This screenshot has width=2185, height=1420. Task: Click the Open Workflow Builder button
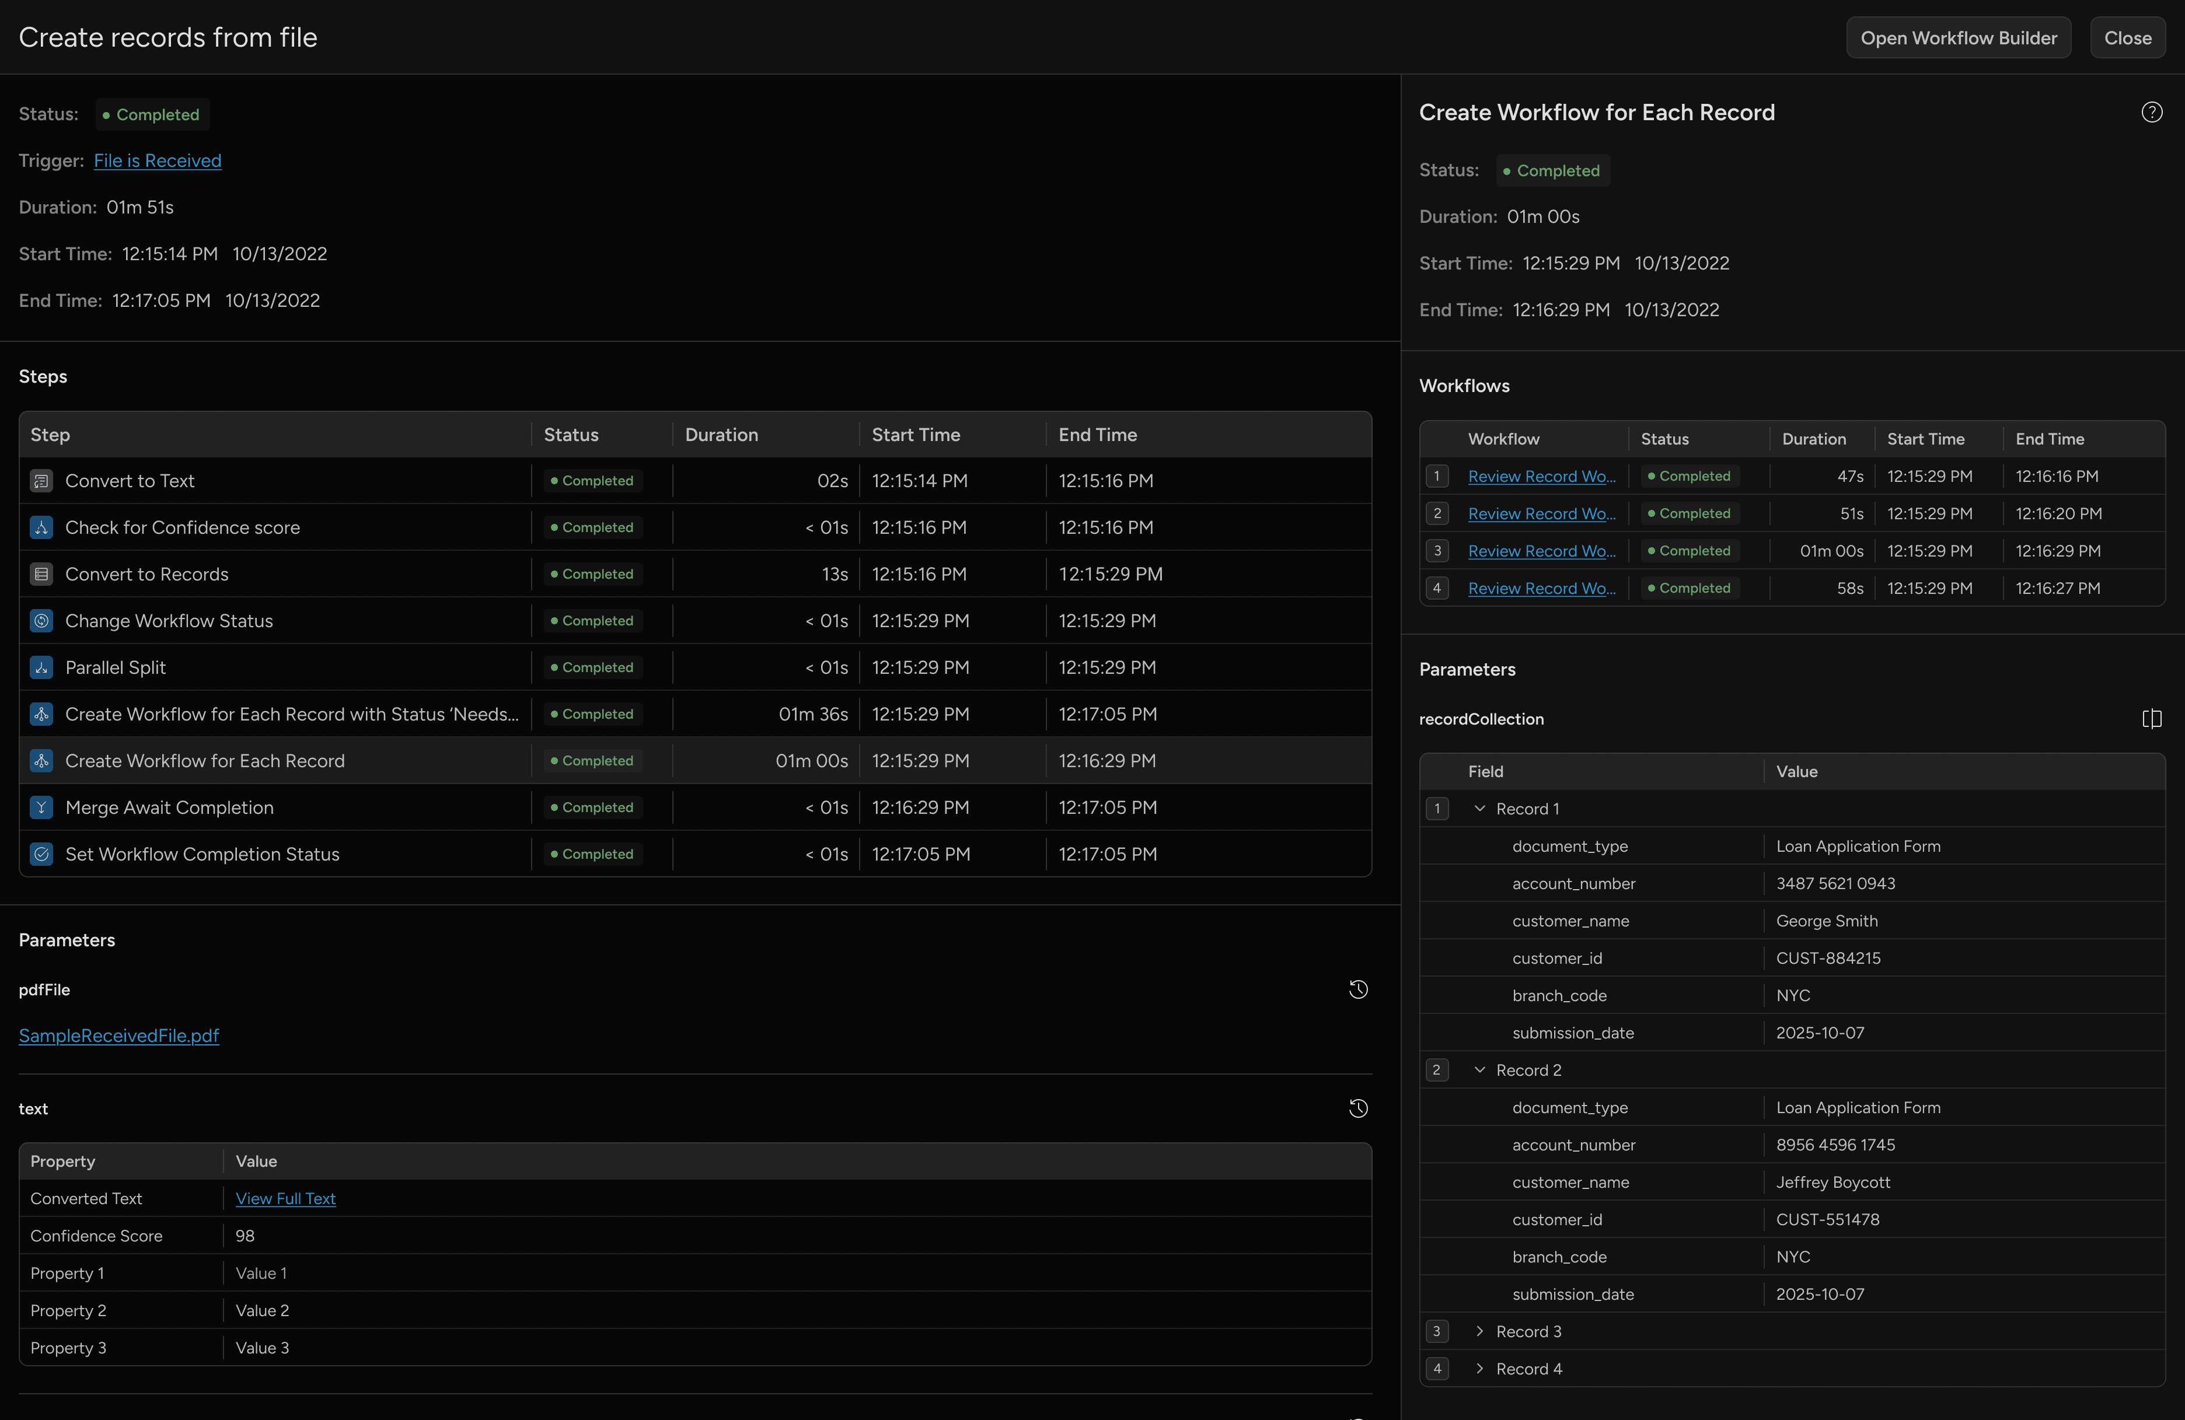1958,38
